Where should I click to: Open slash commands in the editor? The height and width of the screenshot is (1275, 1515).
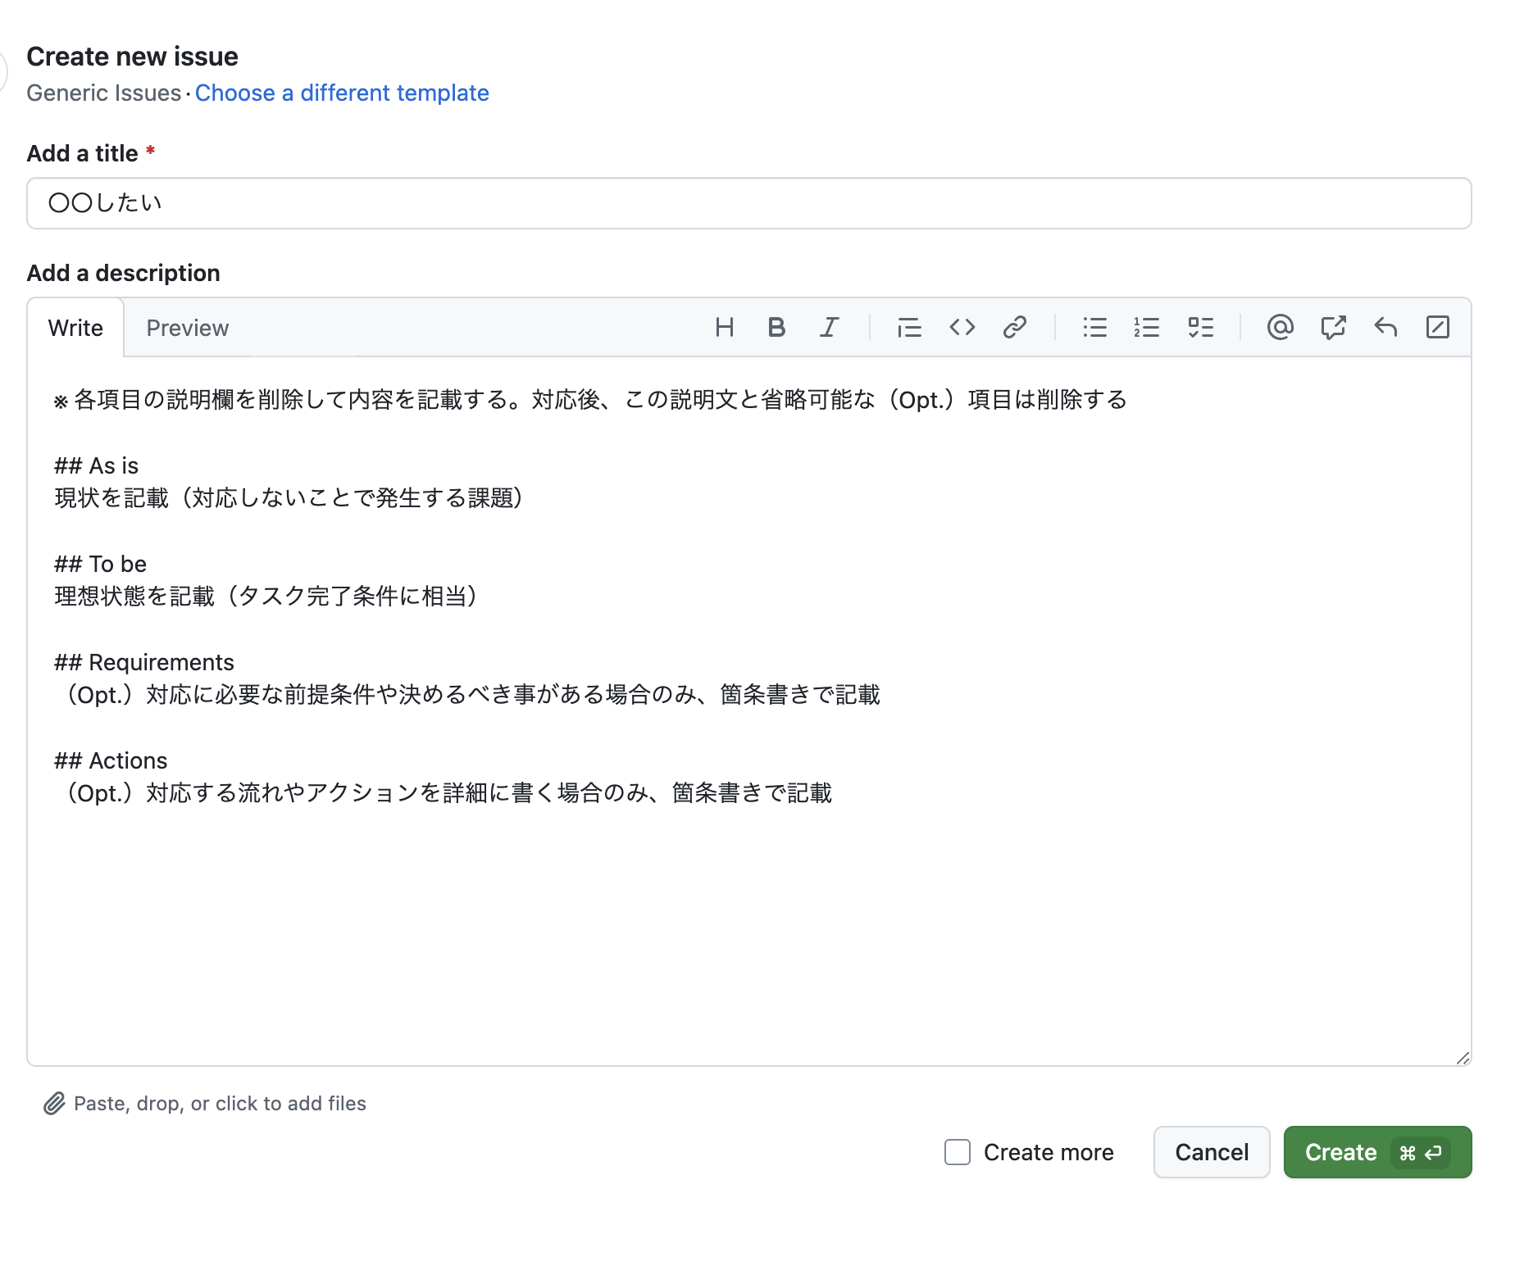[1438, 328]
